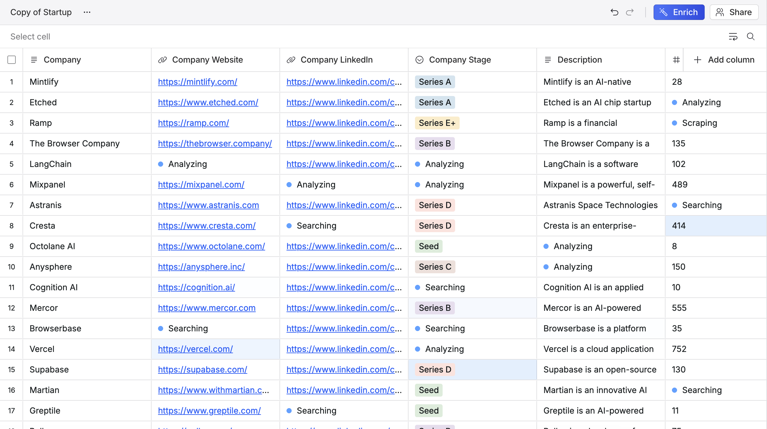Open the Company Stage column header
Viewport: 767px width, 429px height.
pyautogui.click(x=460, y=60)
